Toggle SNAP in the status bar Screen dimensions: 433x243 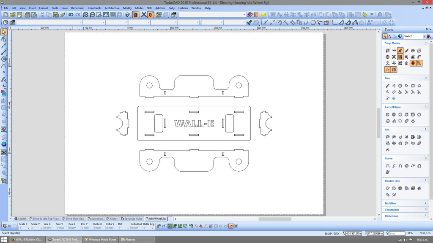click(328, 233)
